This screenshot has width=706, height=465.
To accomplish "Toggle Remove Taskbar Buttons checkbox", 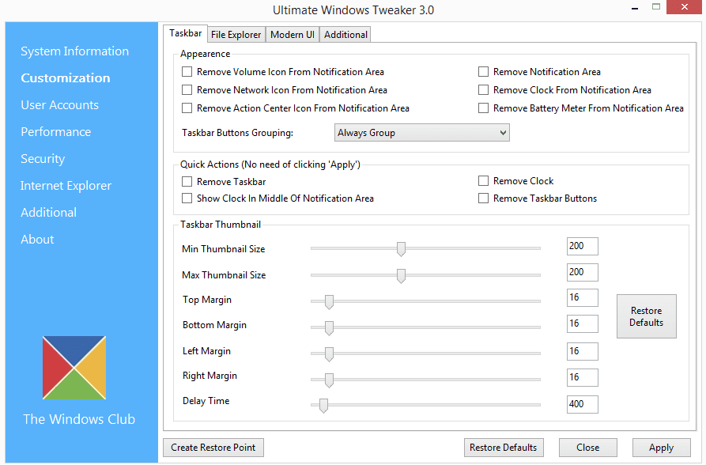I will (x=483, y=198).
